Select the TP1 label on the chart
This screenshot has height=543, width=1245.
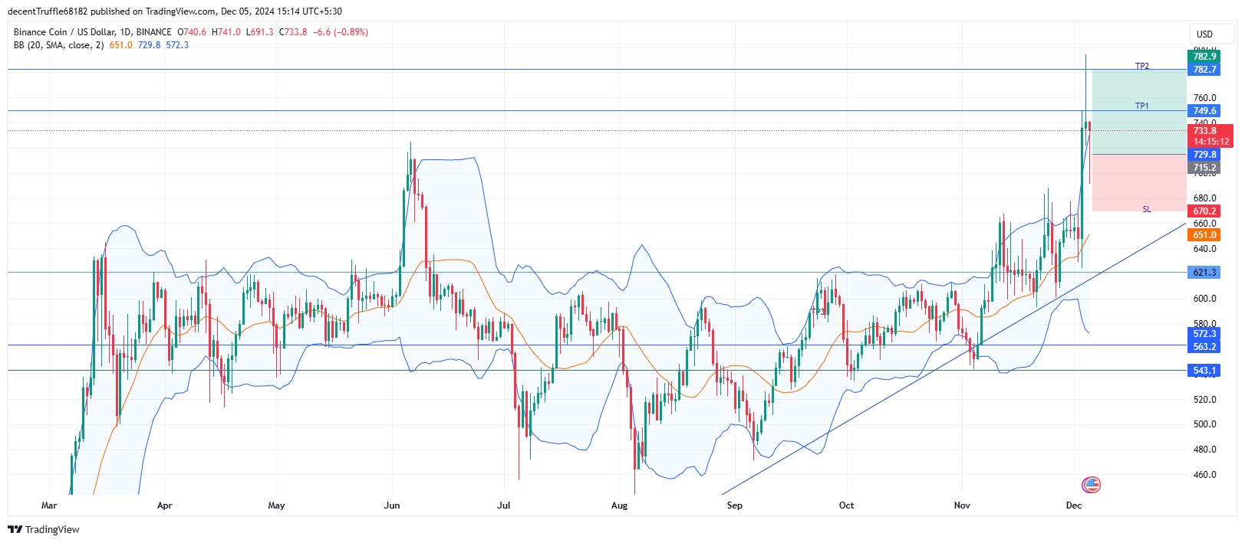coord(1142,106)
